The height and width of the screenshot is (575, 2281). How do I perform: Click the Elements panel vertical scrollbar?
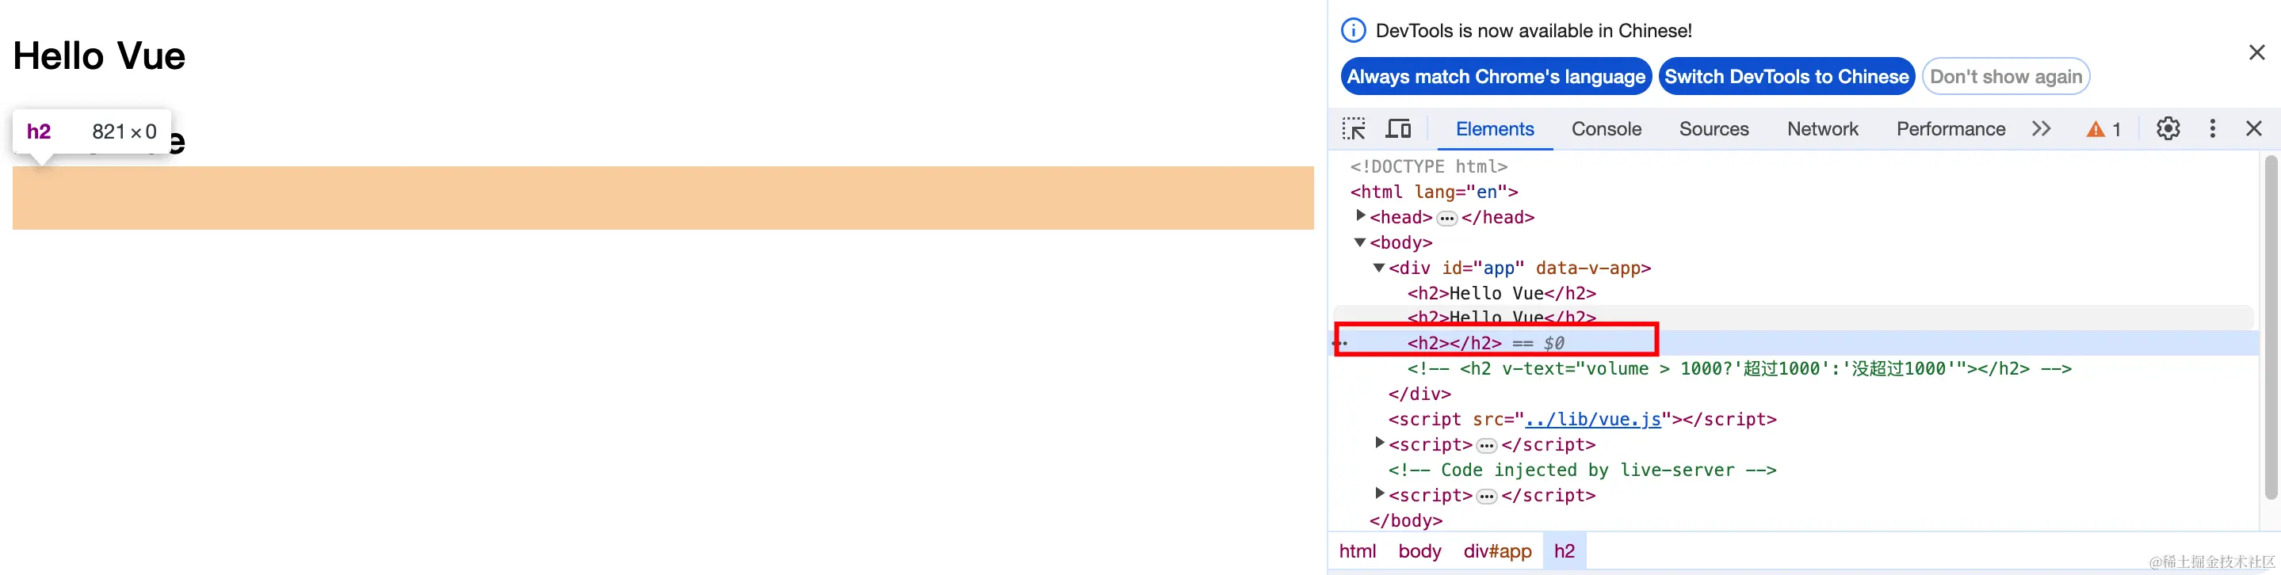[2271, 327]
